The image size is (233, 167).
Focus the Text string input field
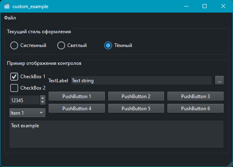[x=141, y=80]
